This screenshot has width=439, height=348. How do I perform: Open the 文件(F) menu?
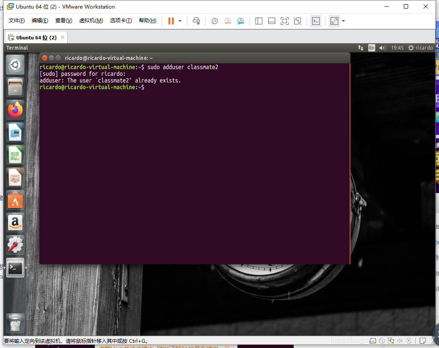pyautogui.click(x=17, y=21)
